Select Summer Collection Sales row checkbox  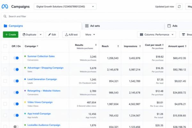(x=5, y=58)
